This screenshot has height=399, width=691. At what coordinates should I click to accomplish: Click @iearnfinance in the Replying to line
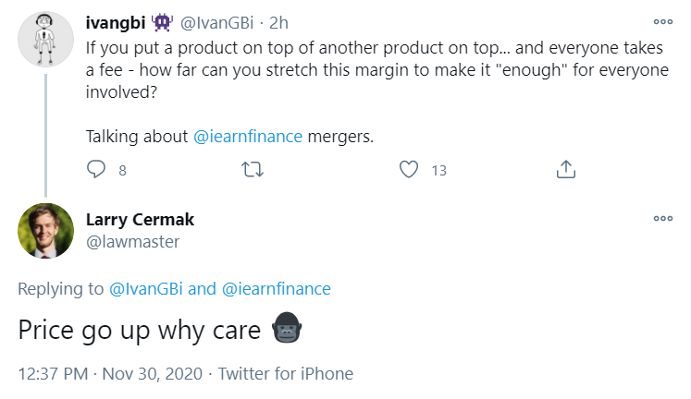point(276,289)
